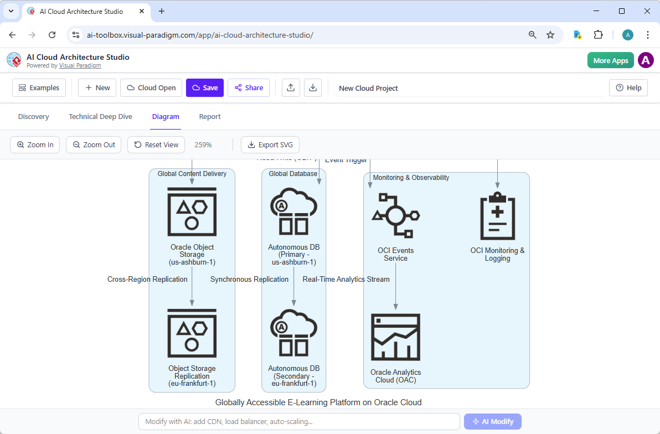This screenshot has width=660, height=434.
Task: Click the Modify with AI input field
Action: [x=299, y=421]
